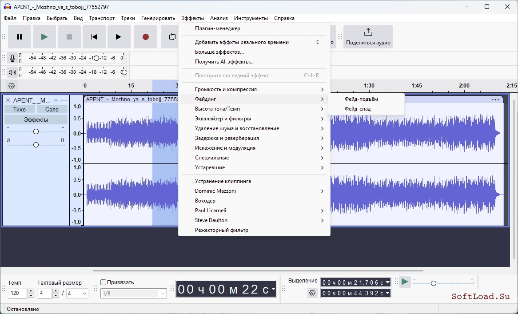This screenshot has width=518, height=314.
Task: Open the main time display format dropdown arrow
Action: 273,289
